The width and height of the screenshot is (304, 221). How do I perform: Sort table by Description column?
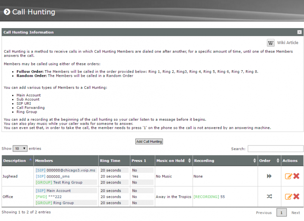(17, 161)
